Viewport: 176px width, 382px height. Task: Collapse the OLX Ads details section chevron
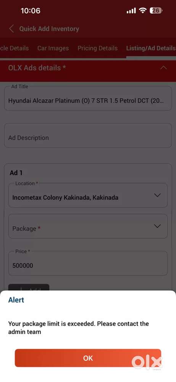point(164,68)
